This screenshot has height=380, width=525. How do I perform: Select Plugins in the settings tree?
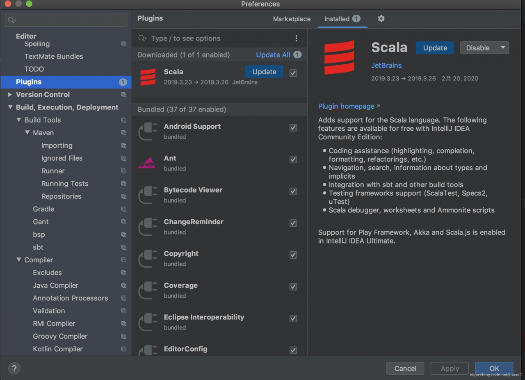coord(66,82)
